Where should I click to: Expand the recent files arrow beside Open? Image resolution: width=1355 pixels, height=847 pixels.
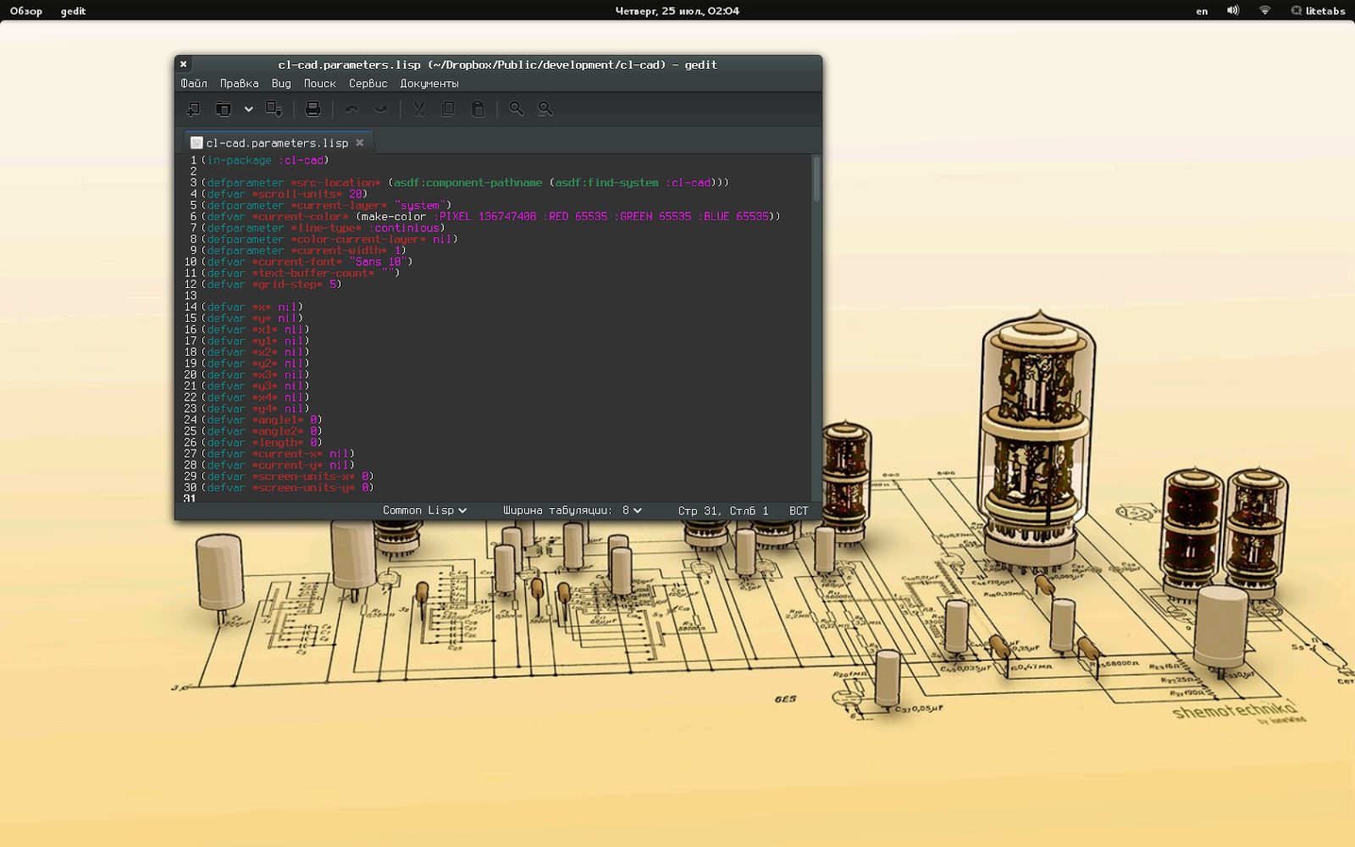248,109
